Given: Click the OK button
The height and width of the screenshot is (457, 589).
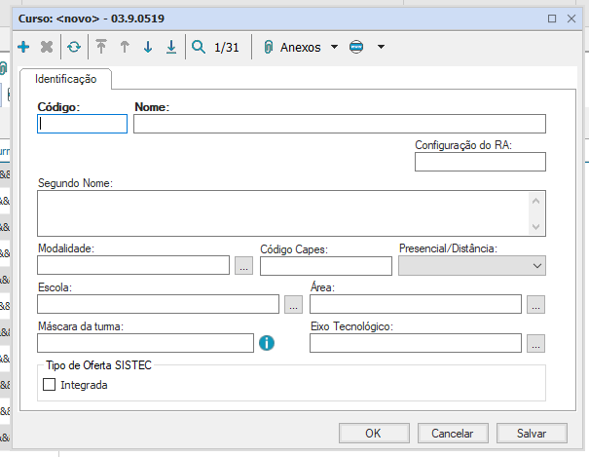Looking at the screenshot, I should pyautogui.click(x=373, y=434).
